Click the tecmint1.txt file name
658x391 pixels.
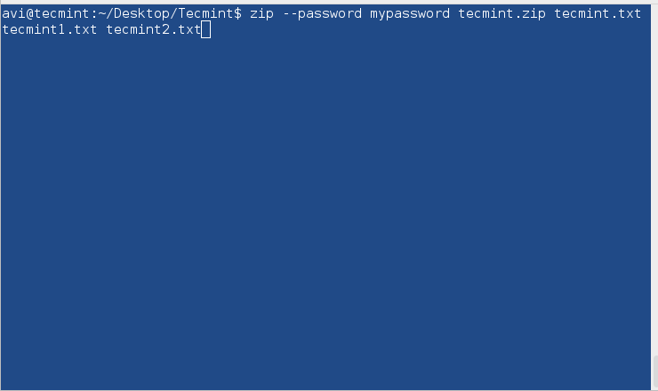click(x=49, y=31)
